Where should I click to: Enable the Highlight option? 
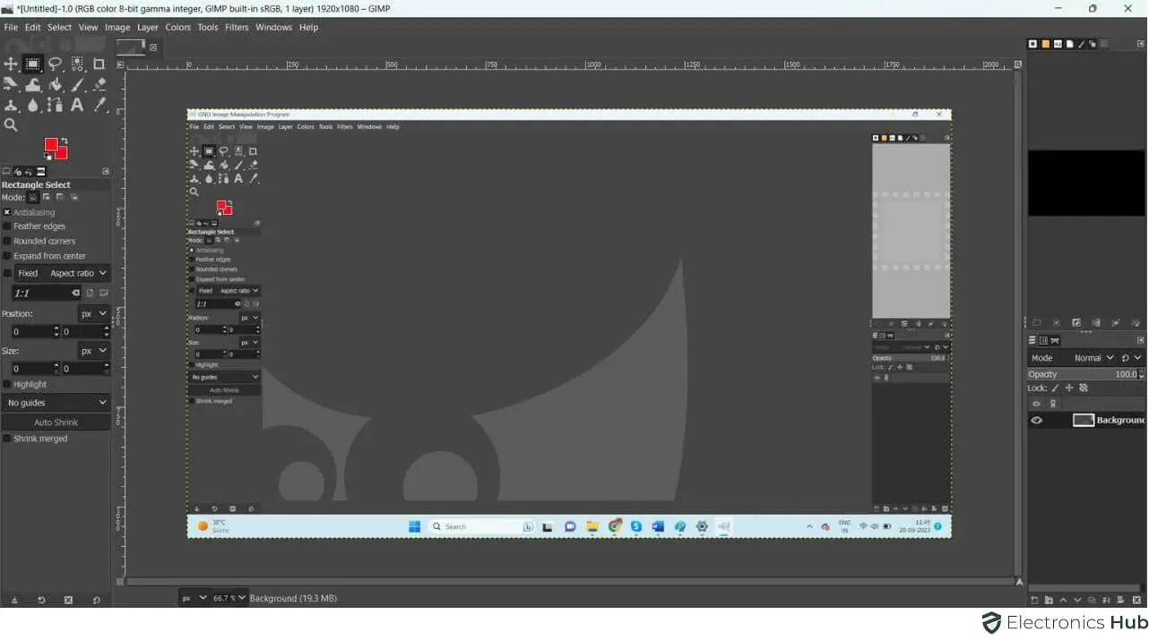pos(7,385)
